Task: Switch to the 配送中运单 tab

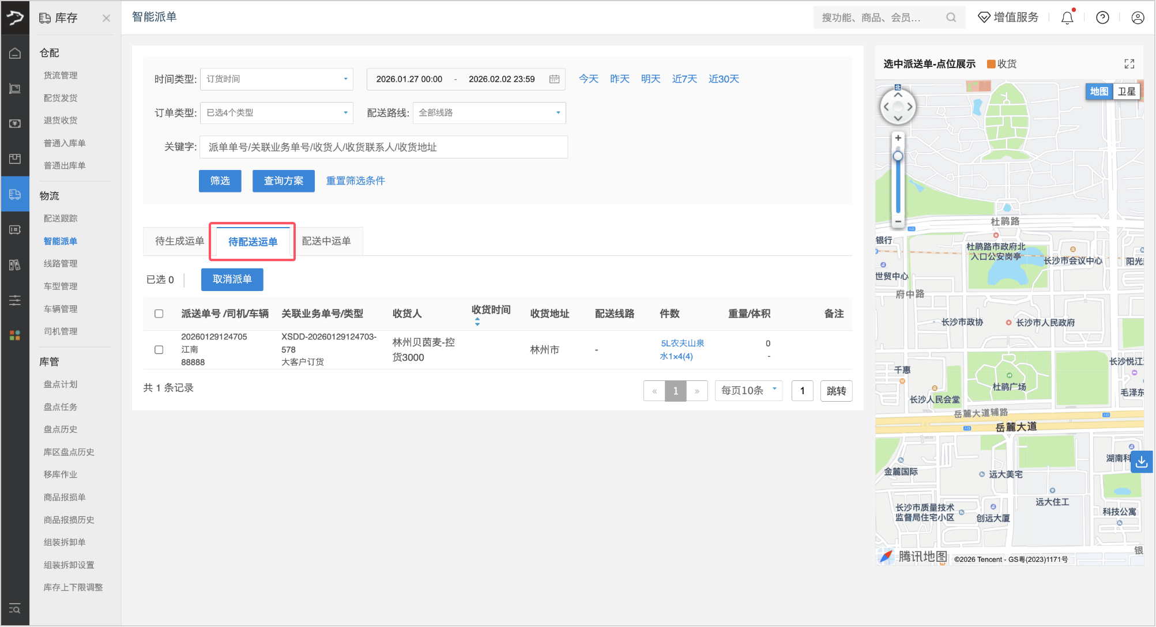Action: point(326,241)
